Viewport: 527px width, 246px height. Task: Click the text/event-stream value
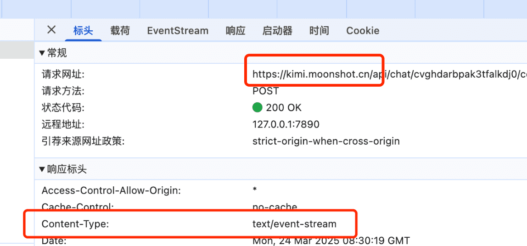coord(294,224)
